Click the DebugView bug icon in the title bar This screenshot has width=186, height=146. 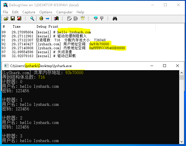pyautogui.click(x=5, y=5)
